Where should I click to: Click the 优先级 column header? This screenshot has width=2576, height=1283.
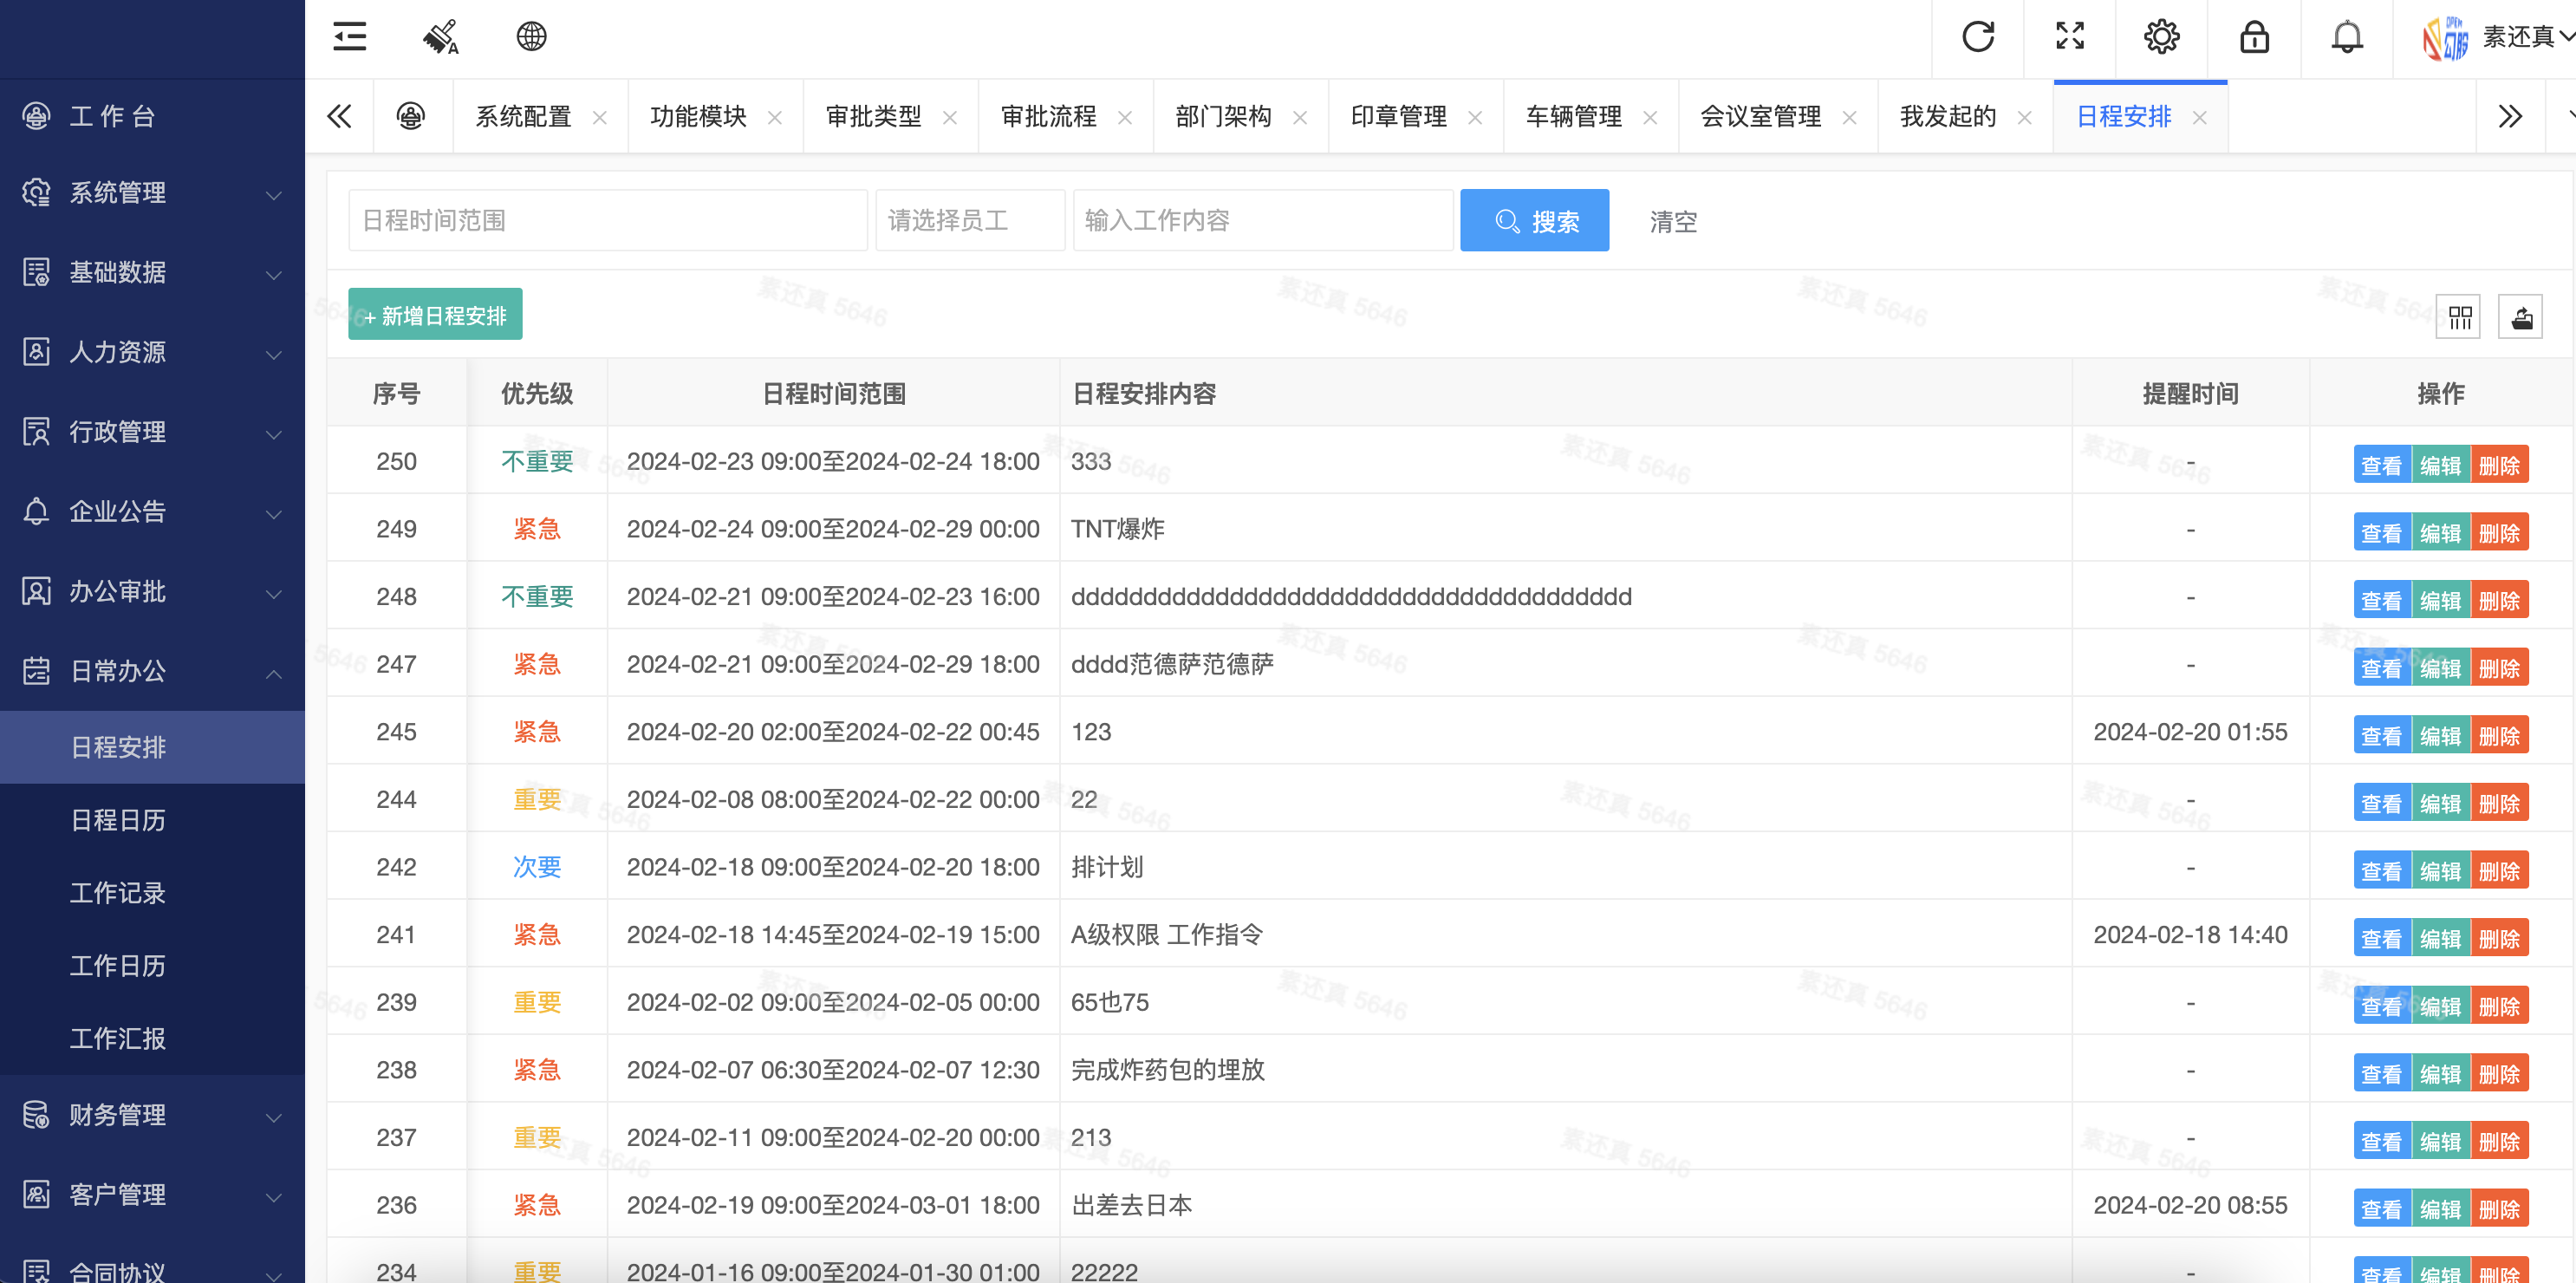(x=537, y=394)
